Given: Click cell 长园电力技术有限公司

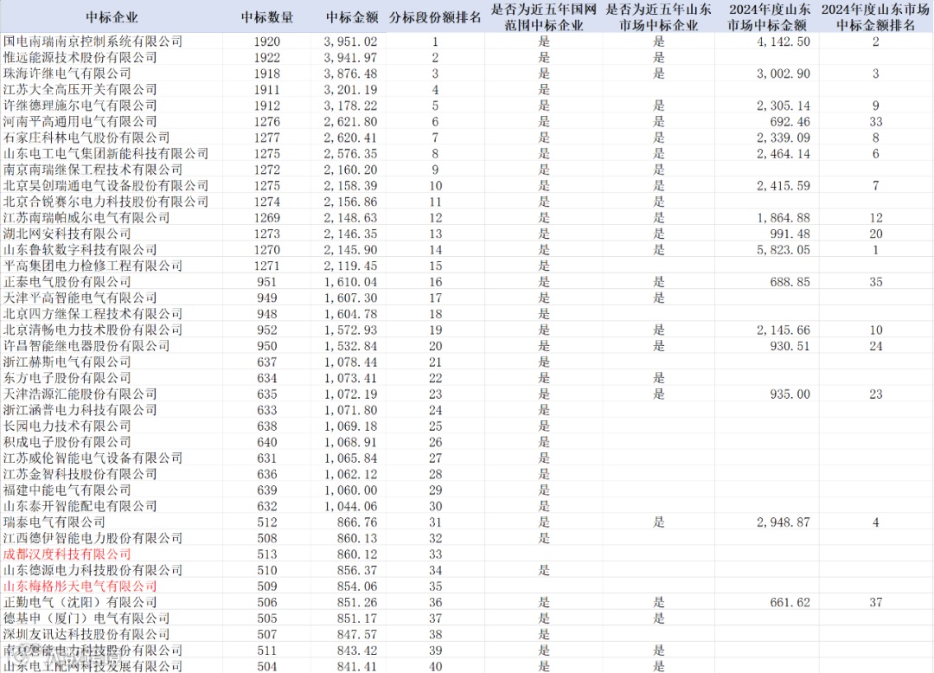Looking at the screenshot, I should (x=67, y=426).
